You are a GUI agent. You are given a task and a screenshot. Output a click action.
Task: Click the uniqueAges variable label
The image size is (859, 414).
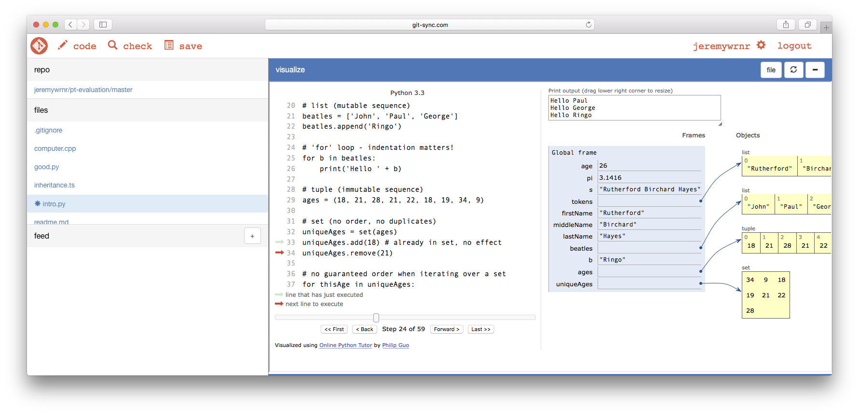574,284
